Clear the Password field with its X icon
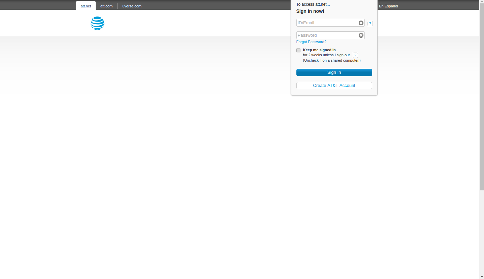484x279 pixels. [x=361, y=35]
